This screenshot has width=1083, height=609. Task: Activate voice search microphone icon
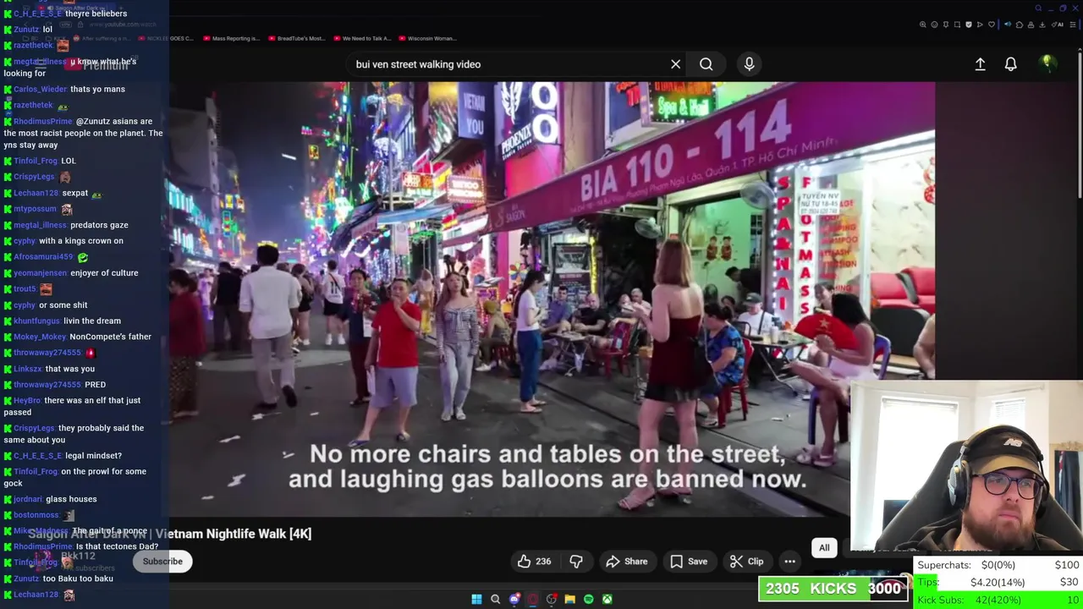[x=749, y=64]
